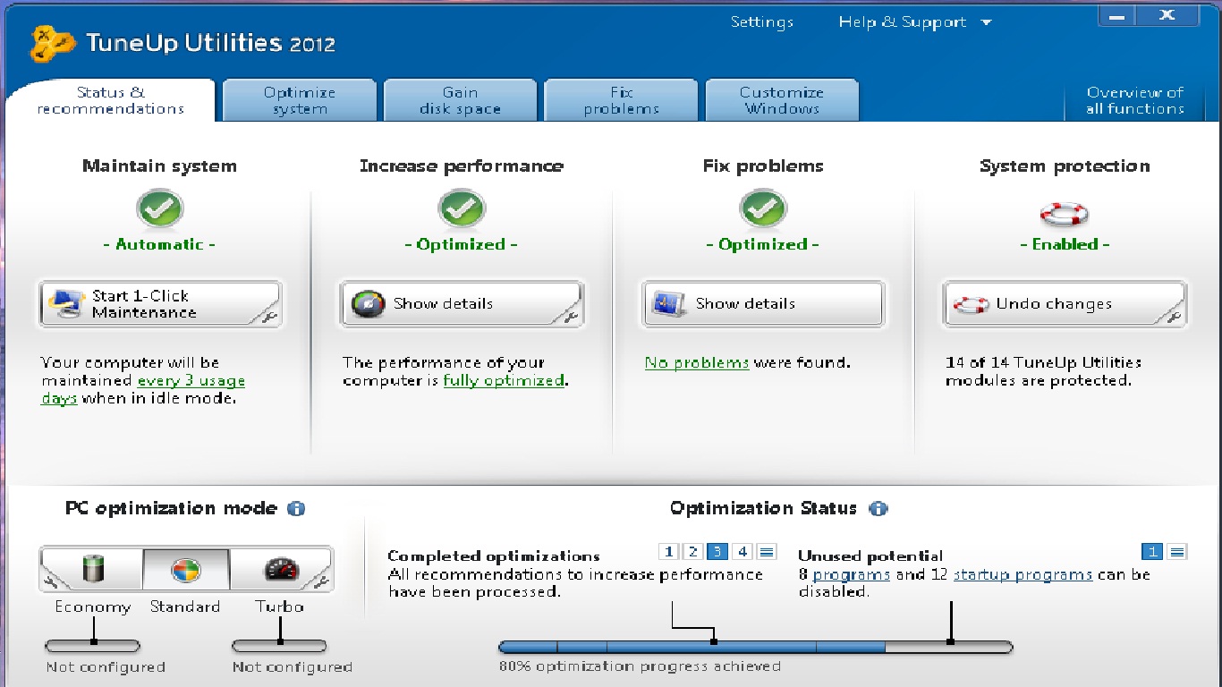Select Standard optimization mode
The width and height of the screenshot is (1222, 687).
click(186, 569)
